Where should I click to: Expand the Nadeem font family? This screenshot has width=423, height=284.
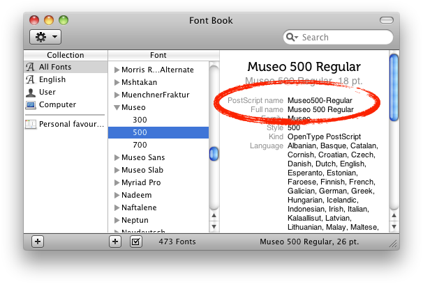[x=117, y=195]
